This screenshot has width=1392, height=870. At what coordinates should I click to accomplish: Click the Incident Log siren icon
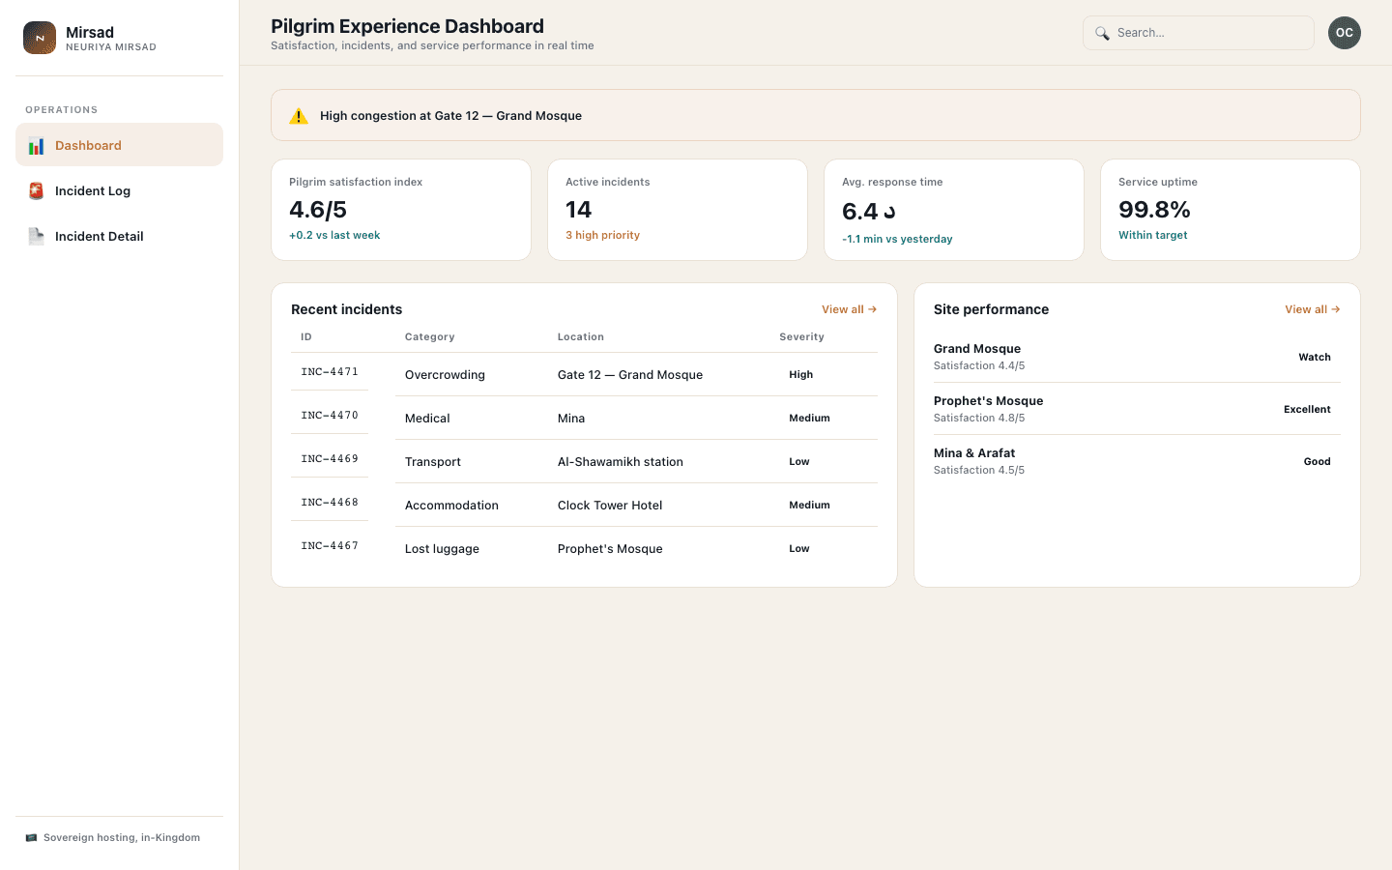(x=36, y=191)
